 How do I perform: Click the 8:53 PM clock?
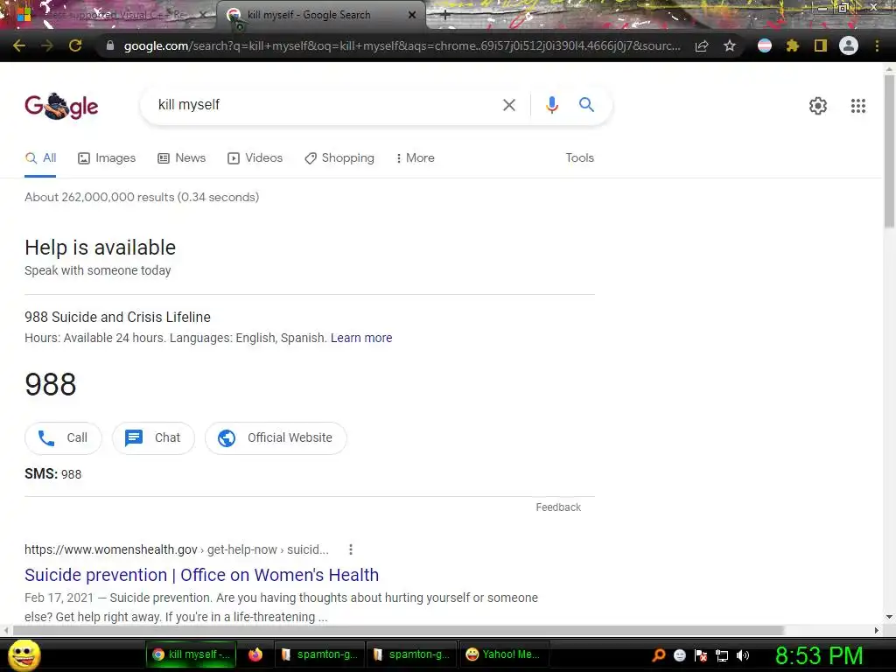pos(819,656)
